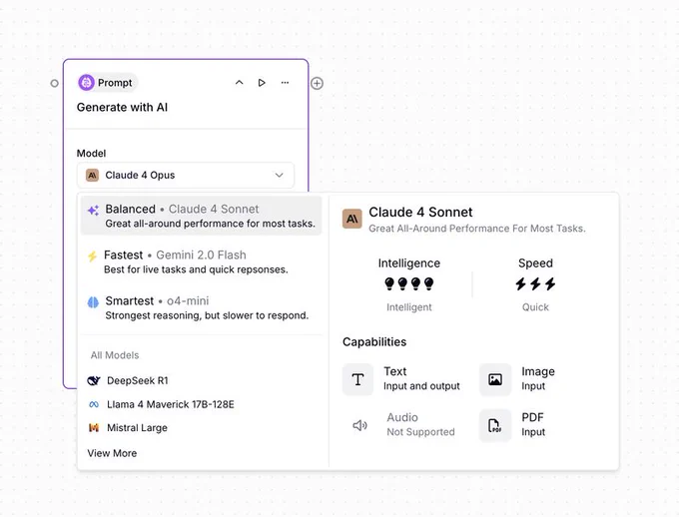Click the Speed lightning bolt rating icons
The image size is (679, 517).
click(535, 284)
